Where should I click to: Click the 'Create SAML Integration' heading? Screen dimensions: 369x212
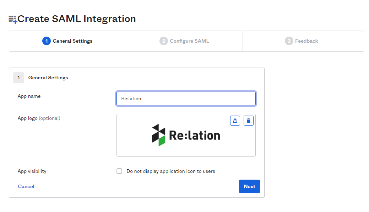(76, 19)
